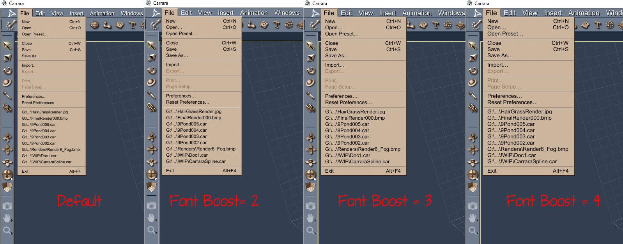623x244 pixels.
Task: Click the camera icon in Font Boost 4 sidebar
Action: pos(473,206)
